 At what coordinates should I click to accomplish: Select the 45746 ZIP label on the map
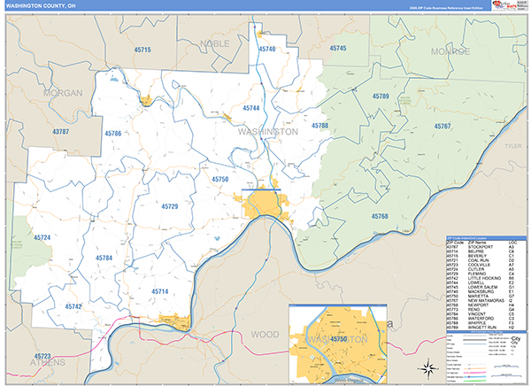click(x=267, y=50)
